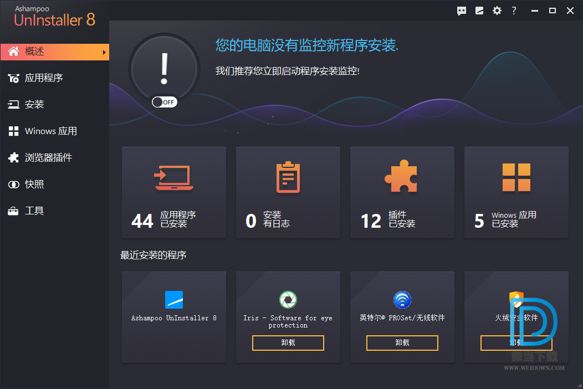Click 我们推荐您立即启动程序安装监控 message
Image resolution: width=583 pixels, height=389 pixels.
pyautogui.click(x=288, y=71)
